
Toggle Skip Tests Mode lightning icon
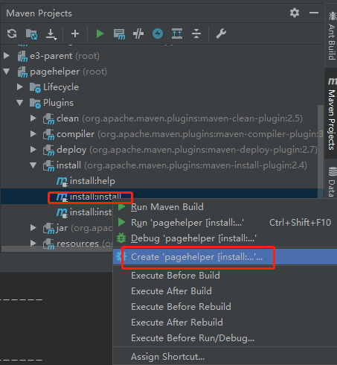pyautogui.click(x=158, y=34)
